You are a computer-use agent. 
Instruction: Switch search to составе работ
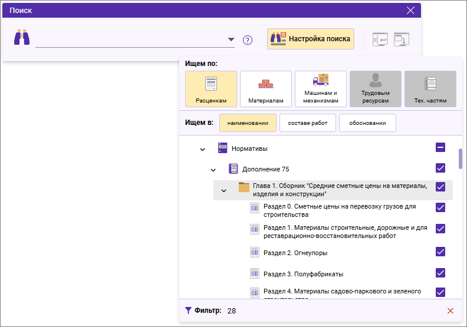coord(307,123)
